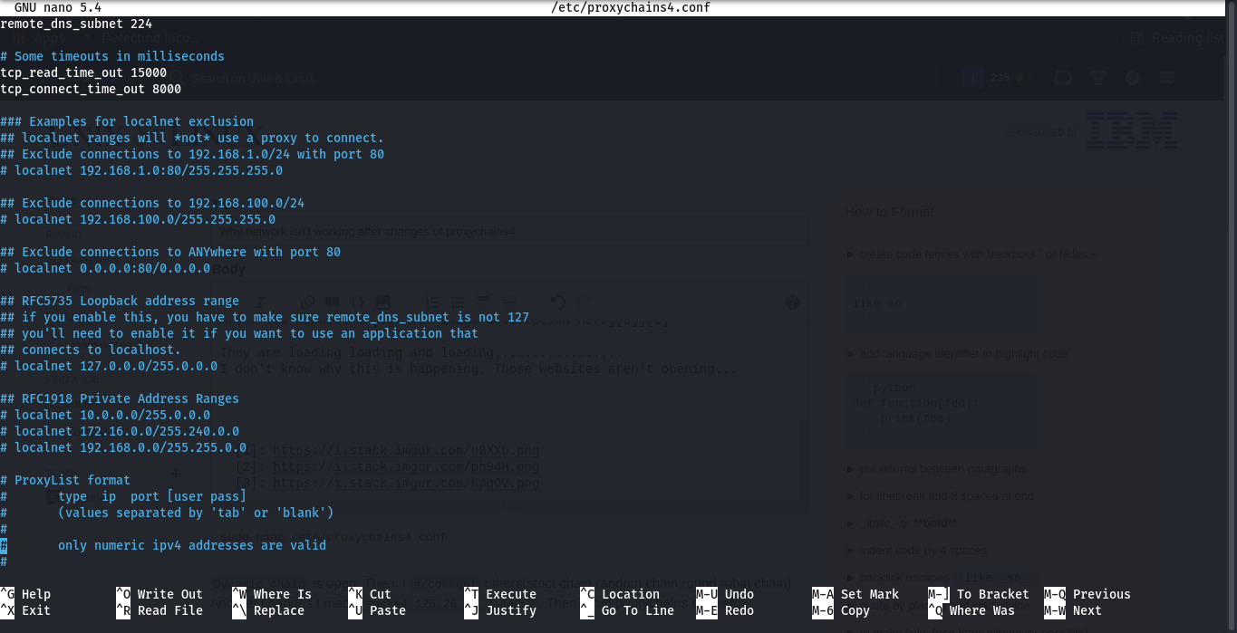Click the ^X Exit shortcut in nano
The width and height of the screenshot is (1237, 633).
[25, 610]
